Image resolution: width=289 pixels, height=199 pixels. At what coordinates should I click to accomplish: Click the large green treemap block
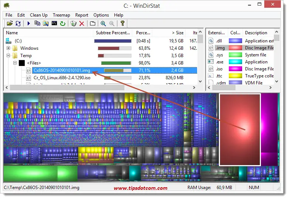(31, 174)
